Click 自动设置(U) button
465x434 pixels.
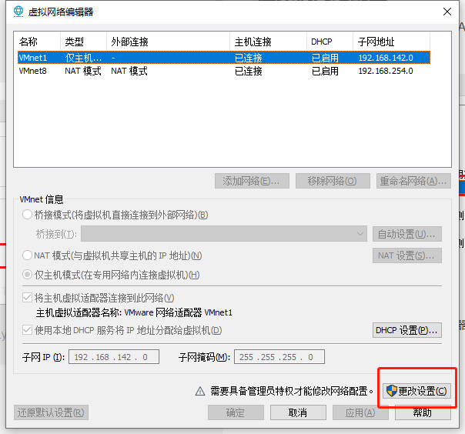(x=407, y=234)
